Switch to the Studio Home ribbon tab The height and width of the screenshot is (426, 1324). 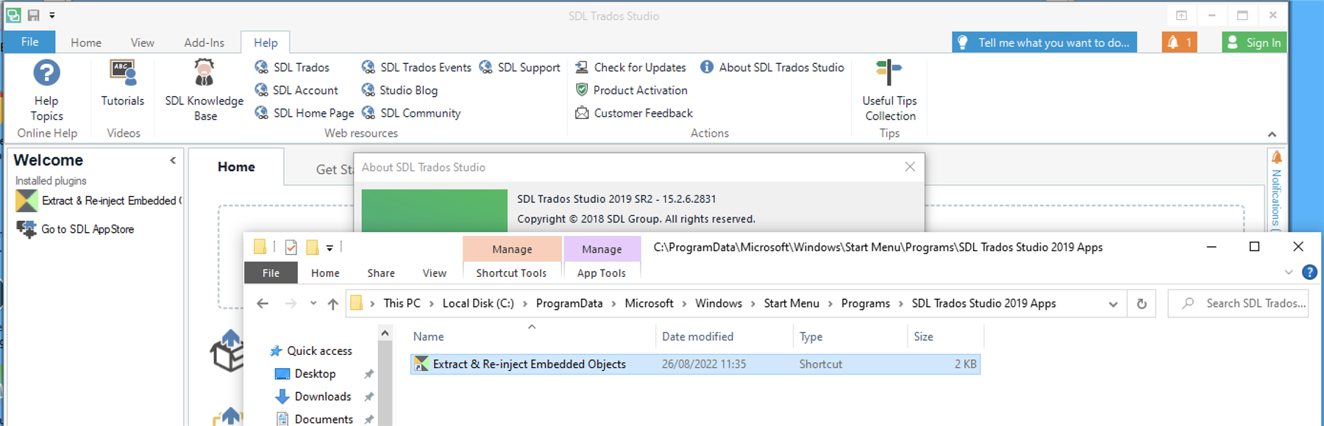[x=86, y=43]
